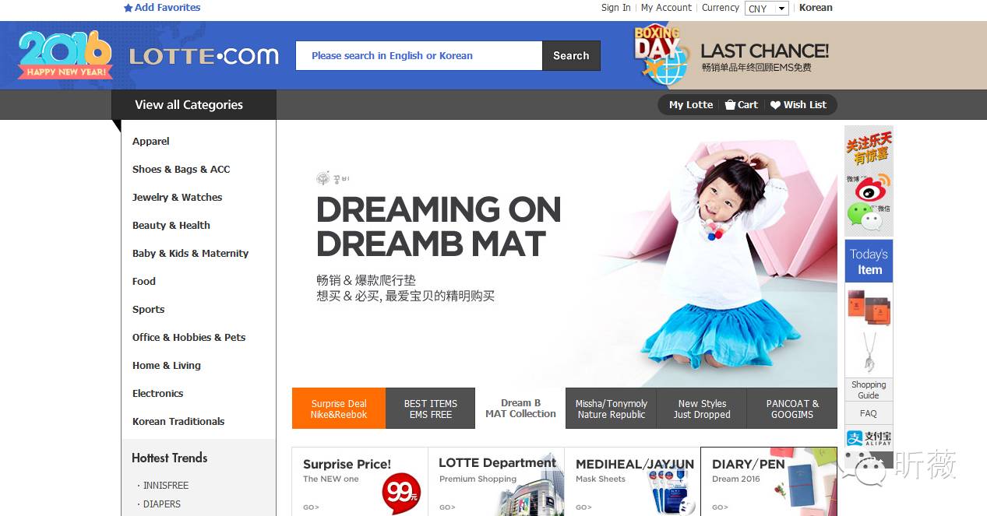Select New Styles Just Dropped tab
The image size is (987, 516).
[702, 409]
